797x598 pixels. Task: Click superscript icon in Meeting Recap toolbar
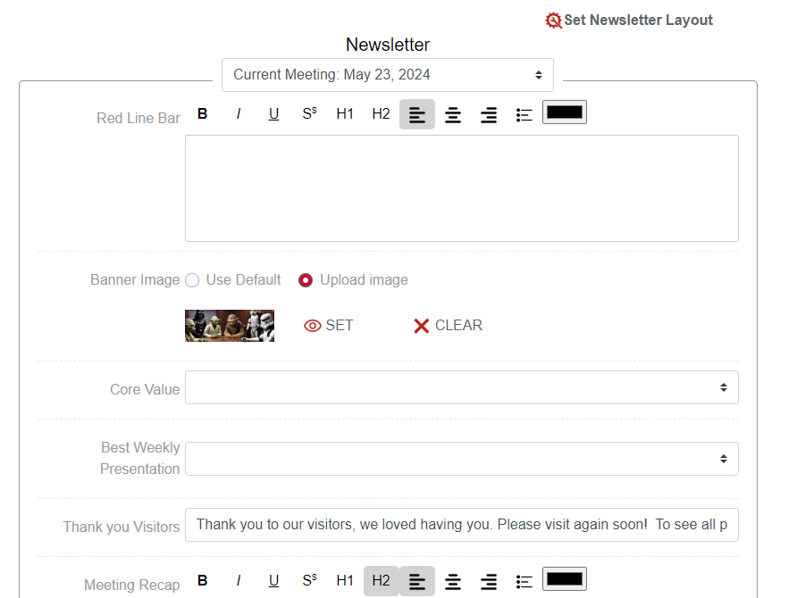pos(309,580)
